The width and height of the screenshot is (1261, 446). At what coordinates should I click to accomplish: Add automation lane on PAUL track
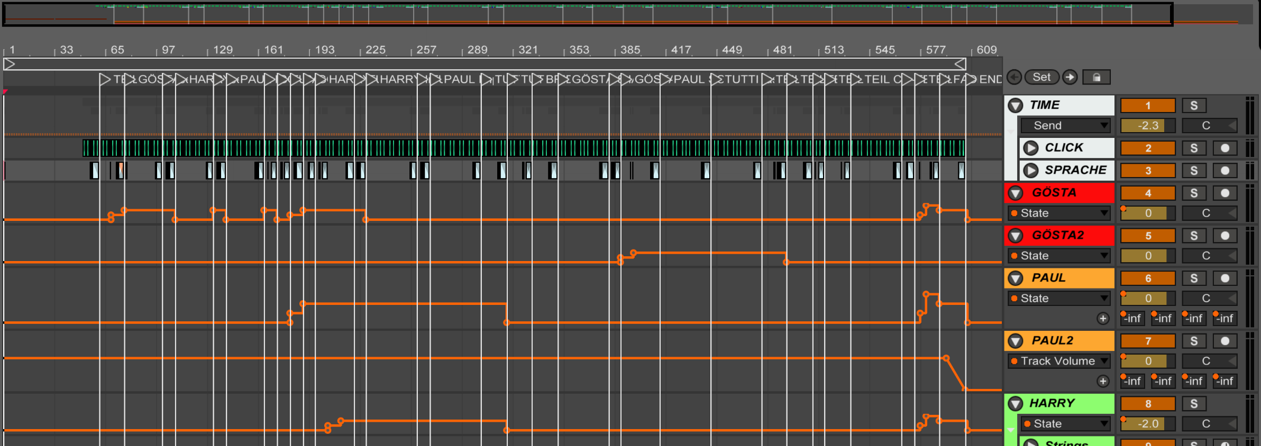tap(1103, 318)
